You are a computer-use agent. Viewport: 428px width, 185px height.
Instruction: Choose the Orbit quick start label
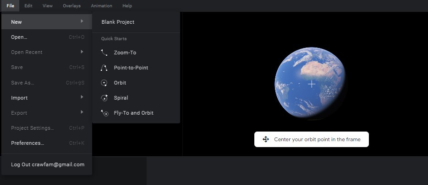coord(120,83)
